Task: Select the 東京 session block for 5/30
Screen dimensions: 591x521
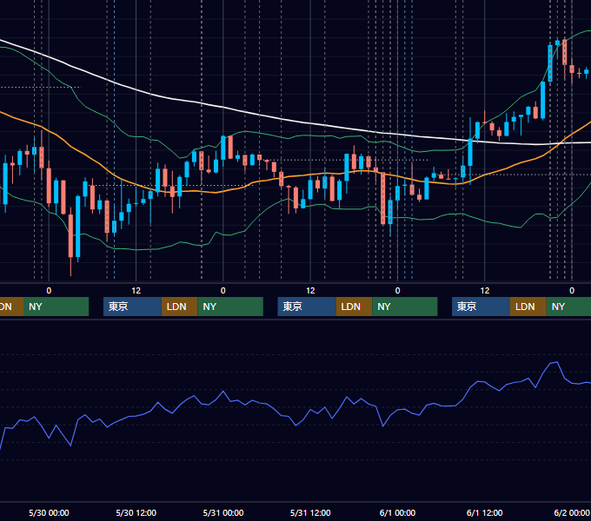Action: [x=132, y=307]
